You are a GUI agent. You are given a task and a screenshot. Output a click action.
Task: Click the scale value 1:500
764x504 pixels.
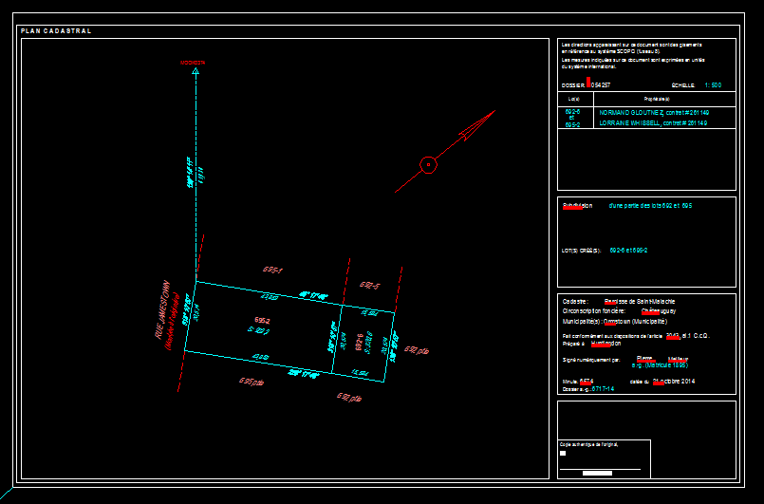point(713,84)
